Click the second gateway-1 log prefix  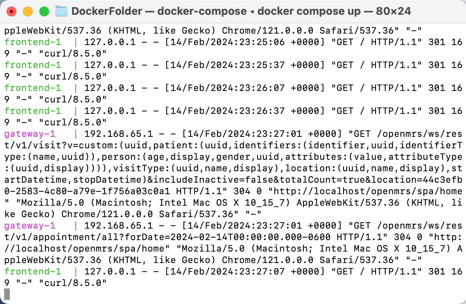[x=30, y=226]
